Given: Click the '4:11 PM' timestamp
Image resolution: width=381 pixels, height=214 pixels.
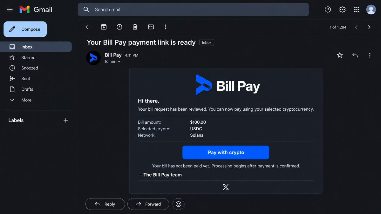Looking at the screenshot, I should click(132, 55).
